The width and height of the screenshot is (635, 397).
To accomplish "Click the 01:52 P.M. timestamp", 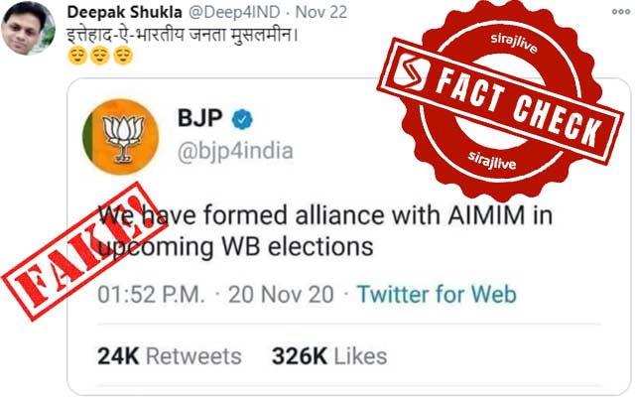I will pos(152,295).
